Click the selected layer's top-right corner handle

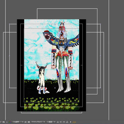101,24
